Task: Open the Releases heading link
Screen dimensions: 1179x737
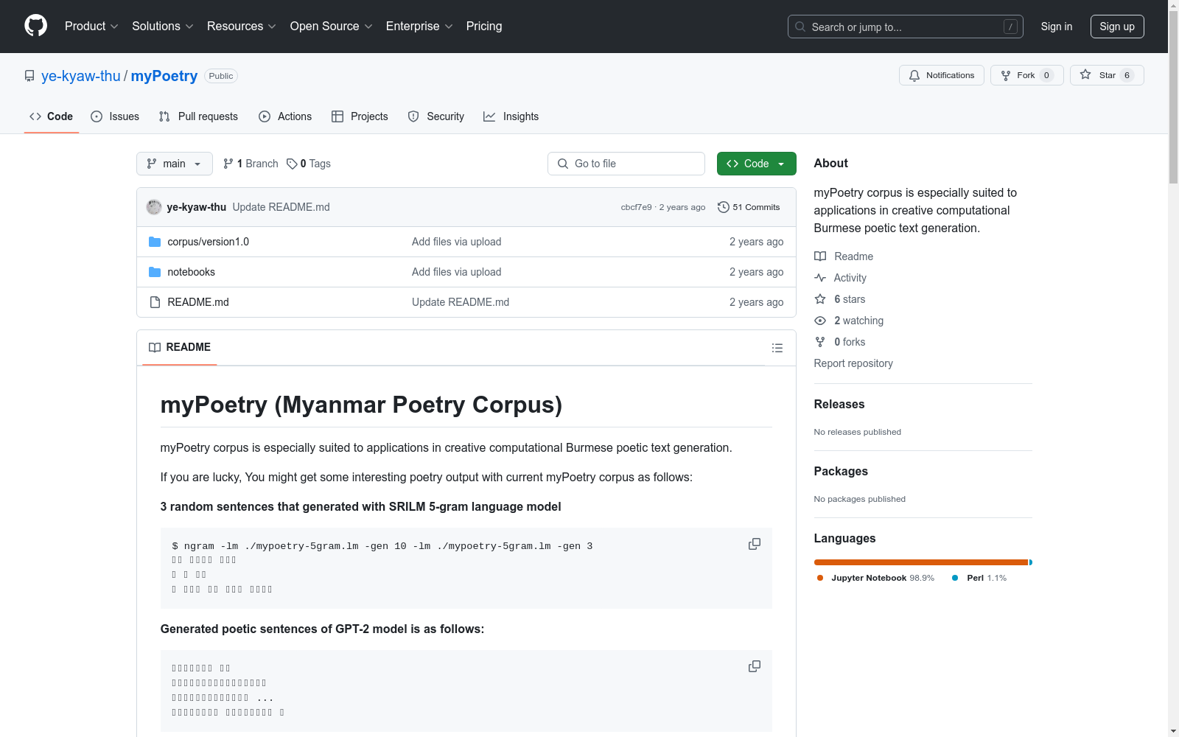Action: [x=839, y=404]
